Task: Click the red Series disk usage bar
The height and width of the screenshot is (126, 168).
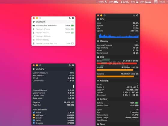Action: (117, 64)
